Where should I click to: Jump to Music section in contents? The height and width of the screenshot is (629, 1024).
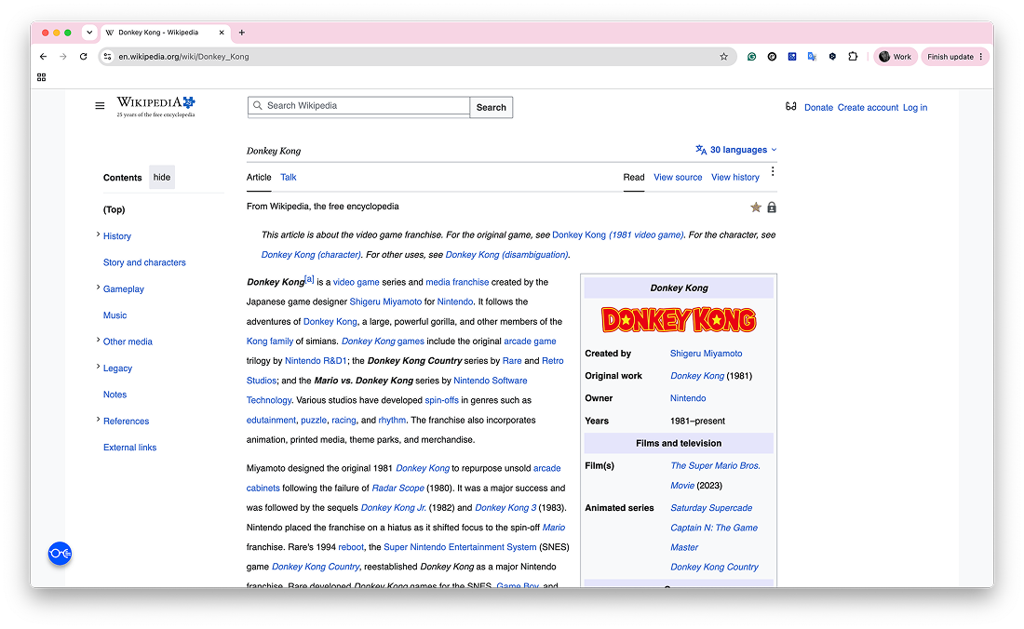(115, 315)
